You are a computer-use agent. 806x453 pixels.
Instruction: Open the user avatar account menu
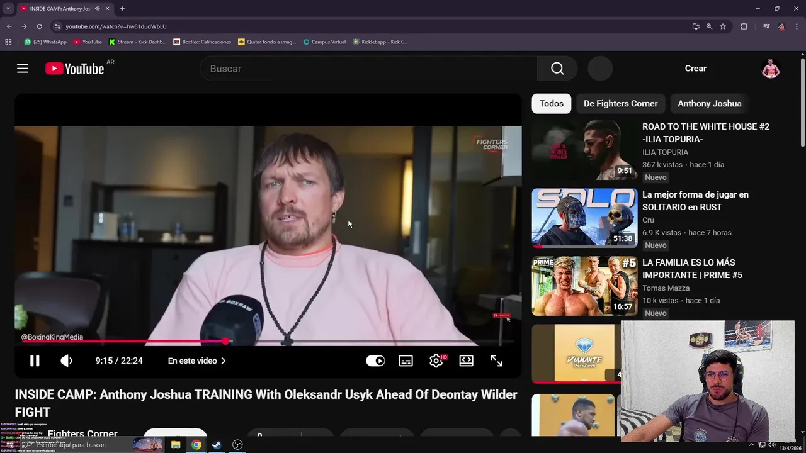click(x=770, y=69)
